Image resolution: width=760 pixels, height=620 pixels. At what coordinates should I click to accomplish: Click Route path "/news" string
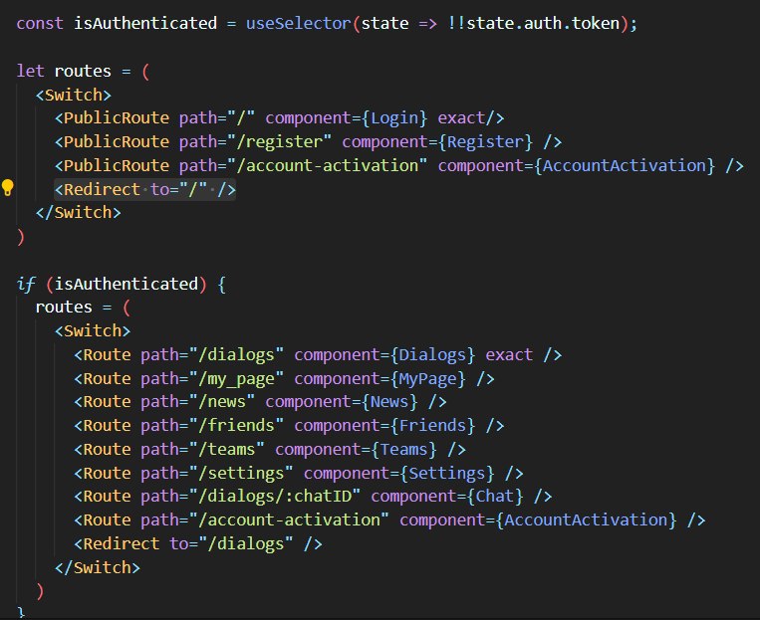click(221, 401)
